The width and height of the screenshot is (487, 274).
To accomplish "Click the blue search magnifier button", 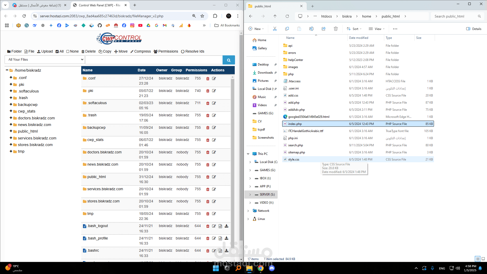I will (228, 60).
